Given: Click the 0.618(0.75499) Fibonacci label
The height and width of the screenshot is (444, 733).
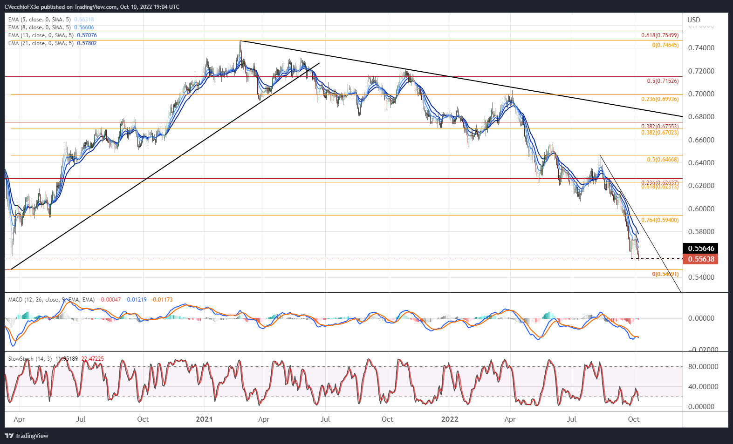Looking at the screenshot, I should [660, 35].
